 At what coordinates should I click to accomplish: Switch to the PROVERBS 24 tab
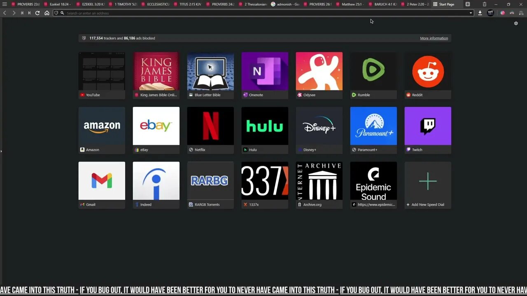tap(220, 4)
